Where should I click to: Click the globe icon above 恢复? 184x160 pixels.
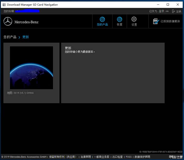click(x=120, y=19)
